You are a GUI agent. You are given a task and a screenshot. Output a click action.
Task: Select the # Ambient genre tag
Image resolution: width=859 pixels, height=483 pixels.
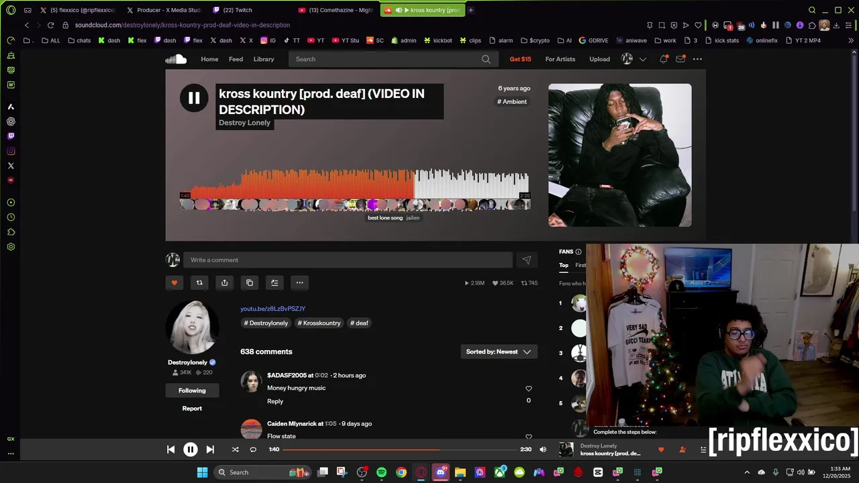pos(512,102)
